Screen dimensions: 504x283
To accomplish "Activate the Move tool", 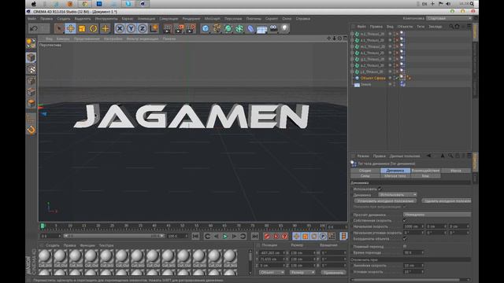I will (70, 28).
